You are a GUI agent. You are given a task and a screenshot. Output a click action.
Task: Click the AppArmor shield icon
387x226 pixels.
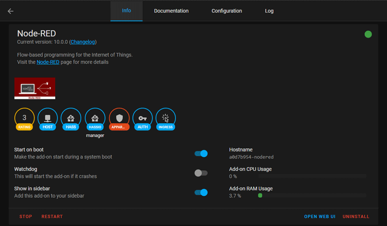click(x=119, y=119)
